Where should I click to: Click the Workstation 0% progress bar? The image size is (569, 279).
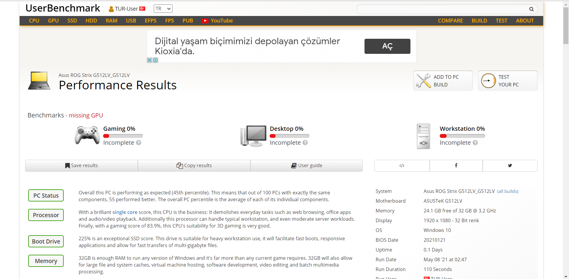(x=462, y=136)
